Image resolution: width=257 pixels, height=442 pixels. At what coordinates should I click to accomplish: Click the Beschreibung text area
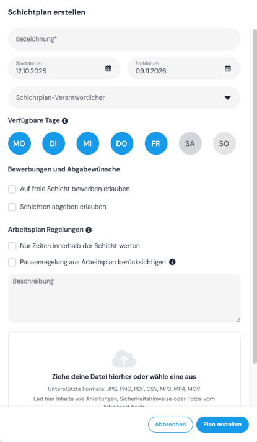point(124,298)
